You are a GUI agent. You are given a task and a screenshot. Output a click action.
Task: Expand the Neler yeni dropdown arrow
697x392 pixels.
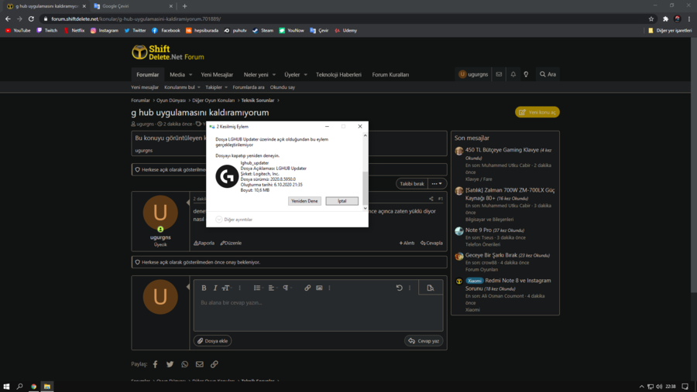[274, 74]
